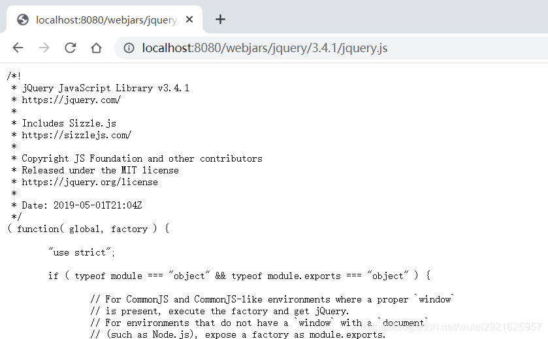Click the 'function( global, factory )' line
548x339 pixels.
(x=88, y=229)
